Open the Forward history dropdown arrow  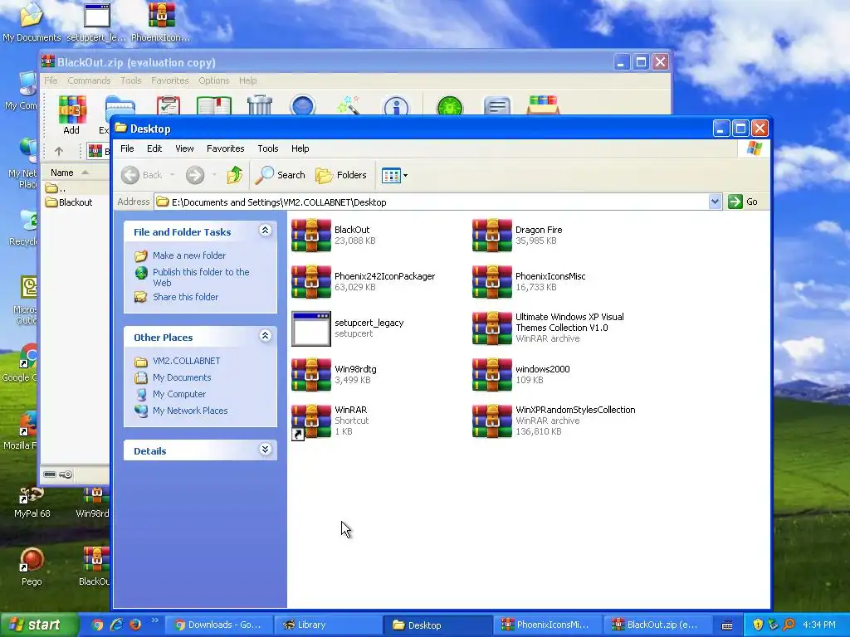click(215, 175)
